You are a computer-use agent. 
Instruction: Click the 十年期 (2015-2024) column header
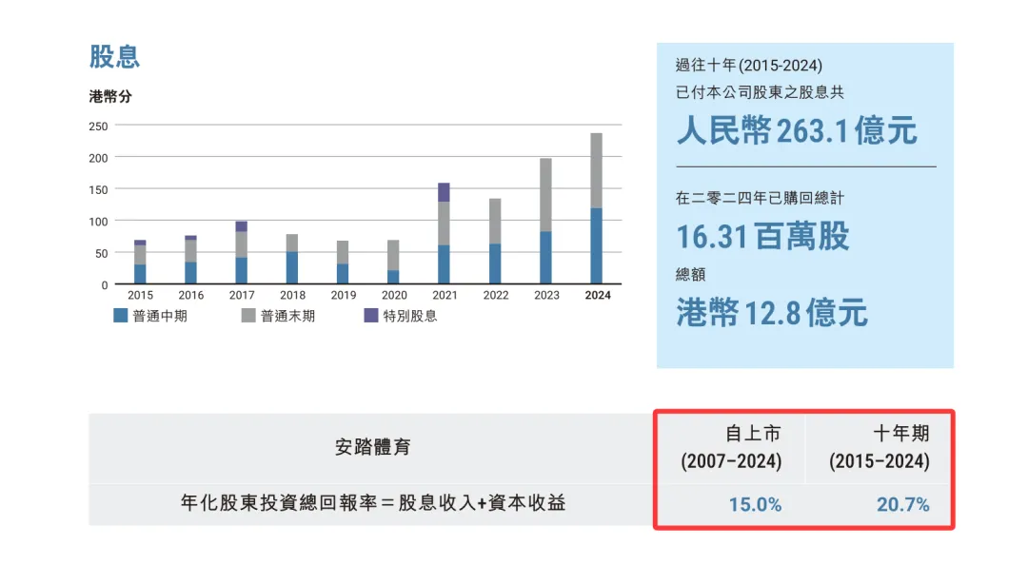[x=880, y=448]
